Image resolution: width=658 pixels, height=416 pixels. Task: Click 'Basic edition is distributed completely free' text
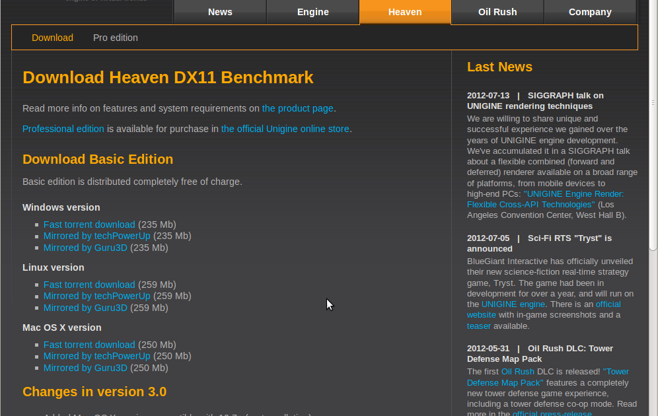[132, 182]
